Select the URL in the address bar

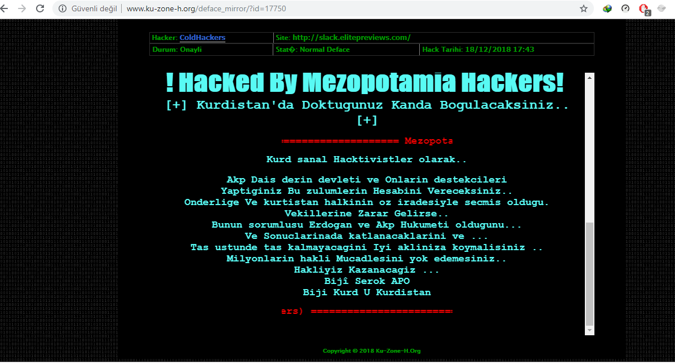pos(206,8)
